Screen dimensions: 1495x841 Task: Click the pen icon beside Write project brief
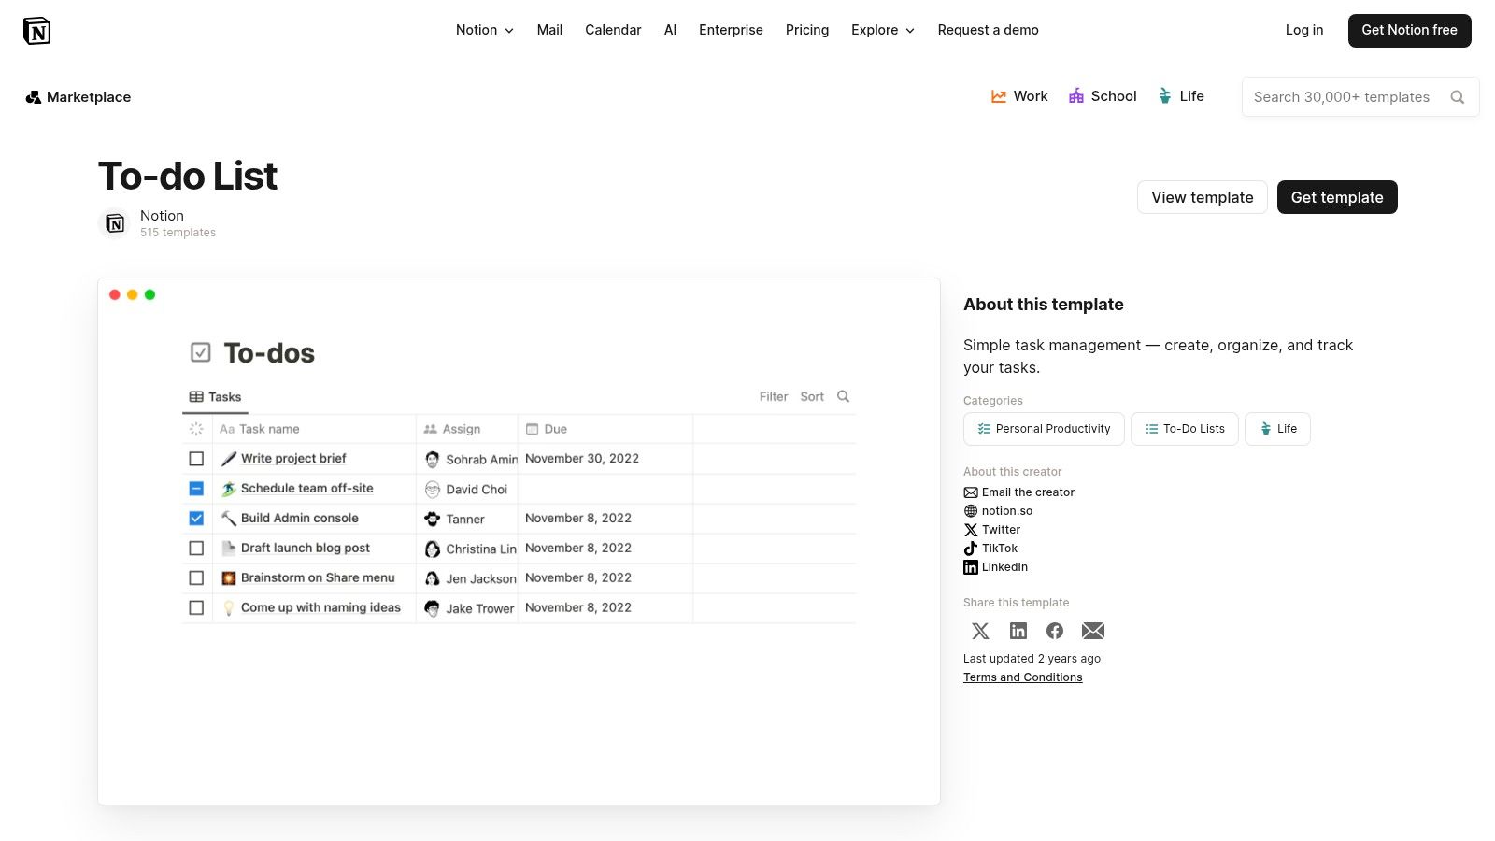click(229, 459)
